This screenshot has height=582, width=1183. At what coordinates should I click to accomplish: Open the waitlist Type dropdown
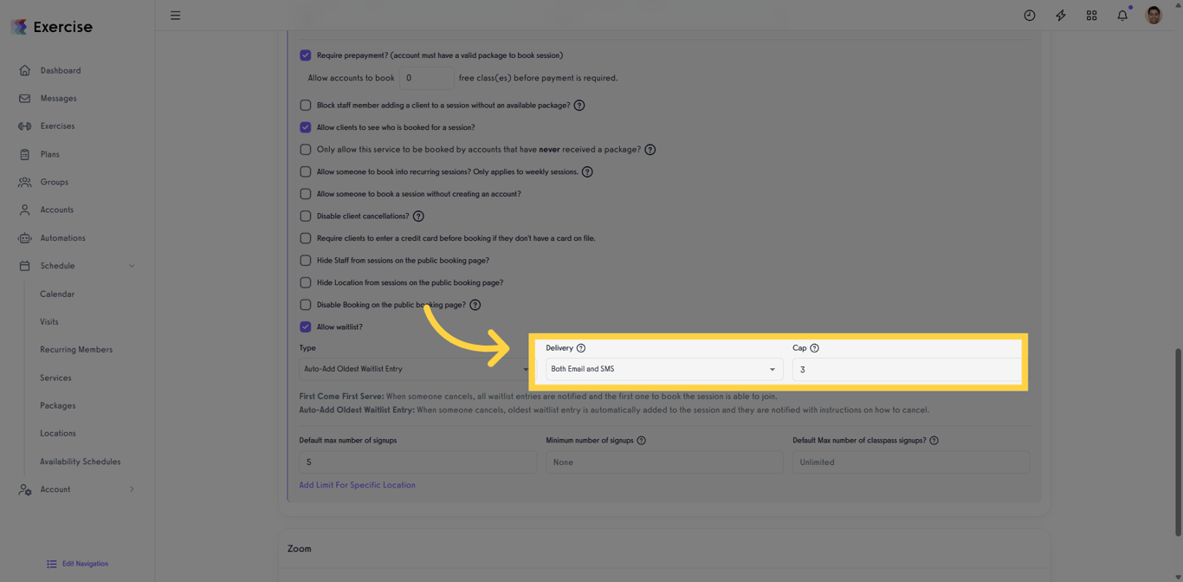417,369
